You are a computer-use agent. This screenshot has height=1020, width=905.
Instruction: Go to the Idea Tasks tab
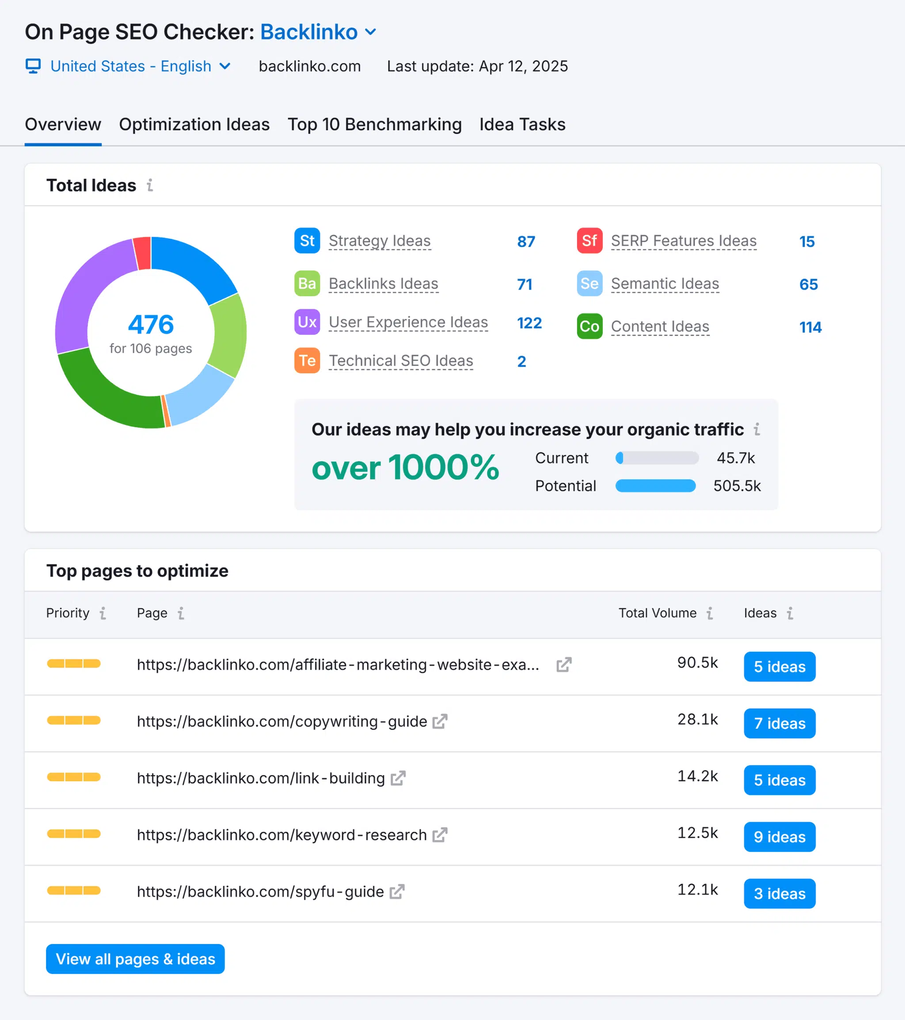click(x=522, y=124)
